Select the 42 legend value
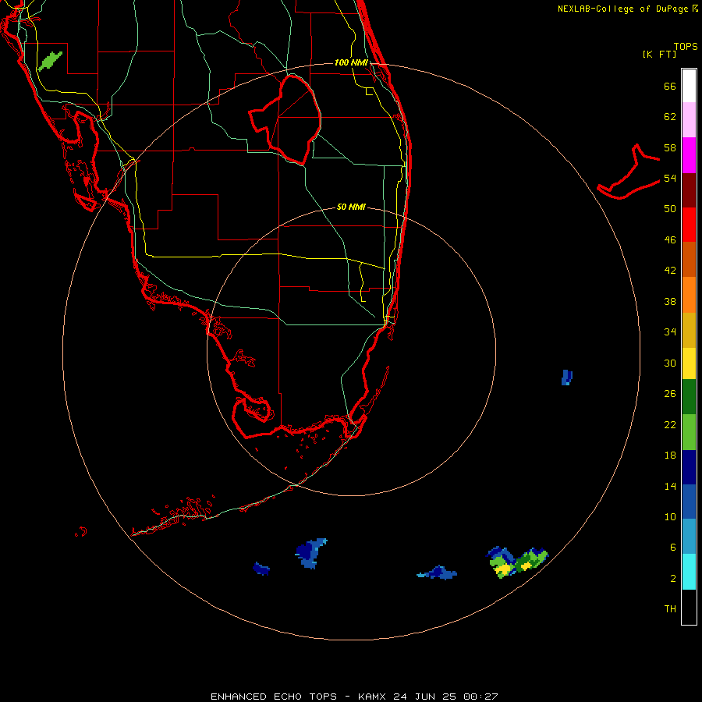The height and width of the screenshot is (702, 702). (x=670, y=271)
